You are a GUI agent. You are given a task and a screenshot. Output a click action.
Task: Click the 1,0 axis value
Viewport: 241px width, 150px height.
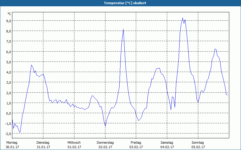point(8,103)
